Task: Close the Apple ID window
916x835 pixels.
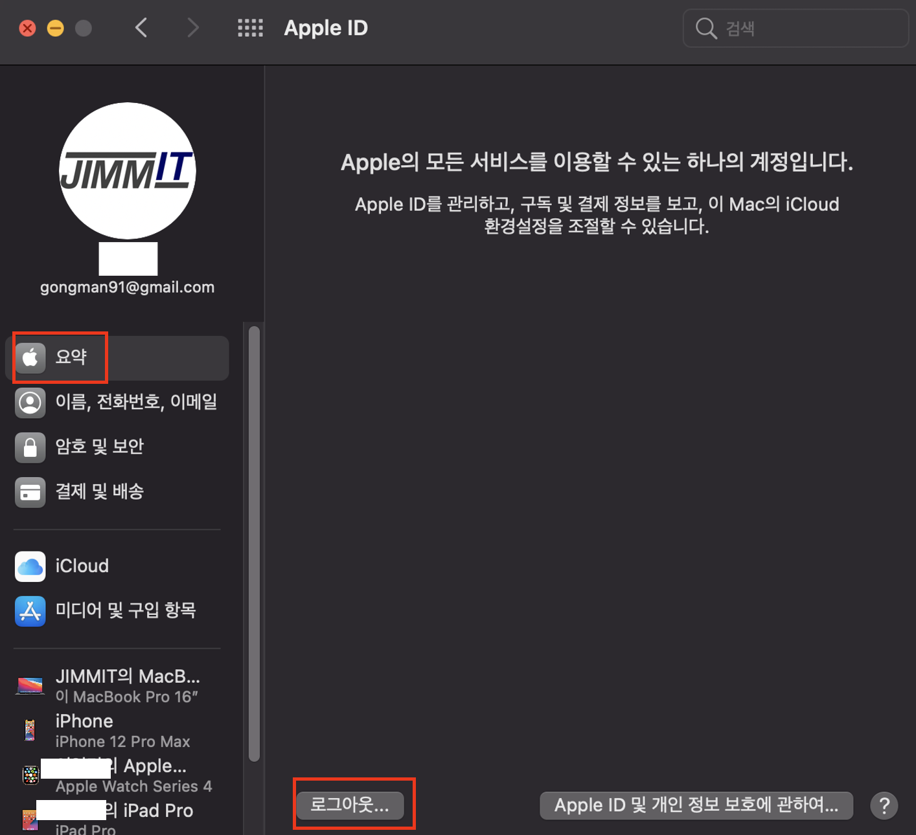Action: (28, 28)
